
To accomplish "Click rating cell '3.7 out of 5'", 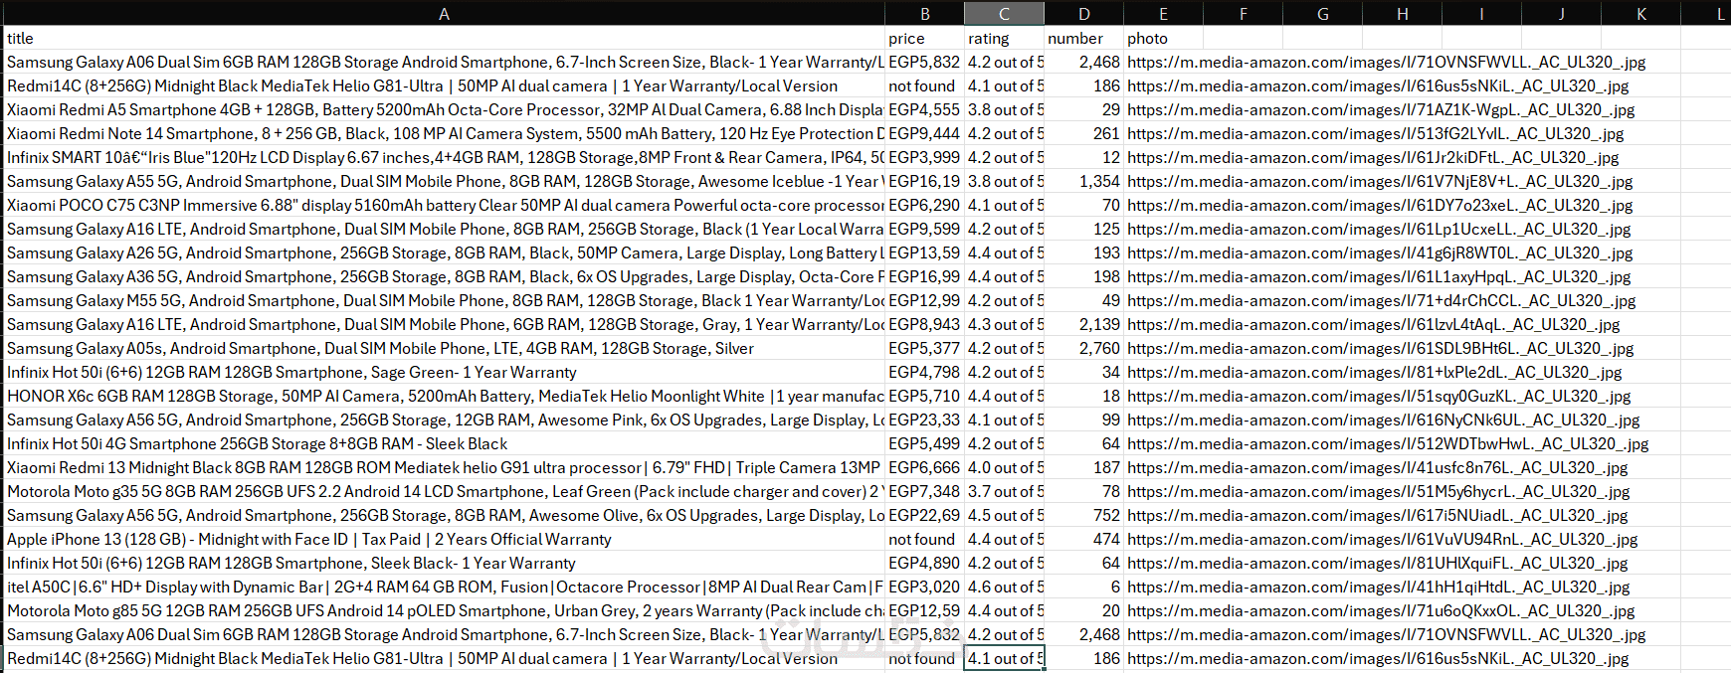I will click(1004, 491).
